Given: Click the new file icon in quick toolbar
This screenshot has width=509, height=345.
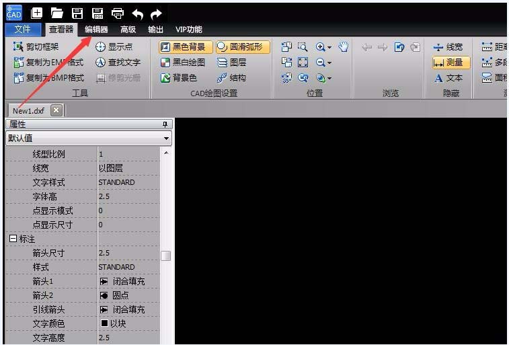Looking at the screenshot, I should click(x=36, y=13).
